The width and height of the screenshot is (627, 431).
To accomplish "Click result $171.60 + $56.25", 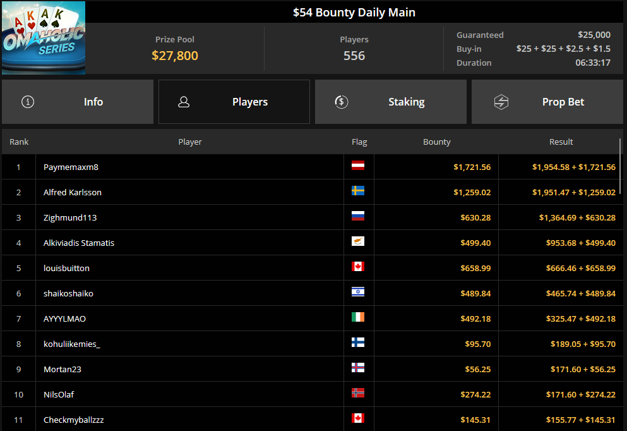I will 583,369.
